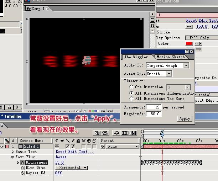218x181 pixels.
Task: Click Reset Edit Text link in timeline
Action: pyautogui.click(x=74, y=152)
